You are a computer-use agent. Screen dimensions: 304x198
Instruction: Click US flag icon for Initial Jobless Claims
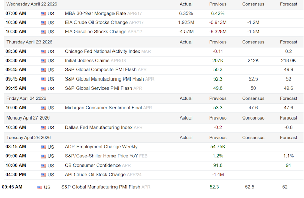(43, 61)
